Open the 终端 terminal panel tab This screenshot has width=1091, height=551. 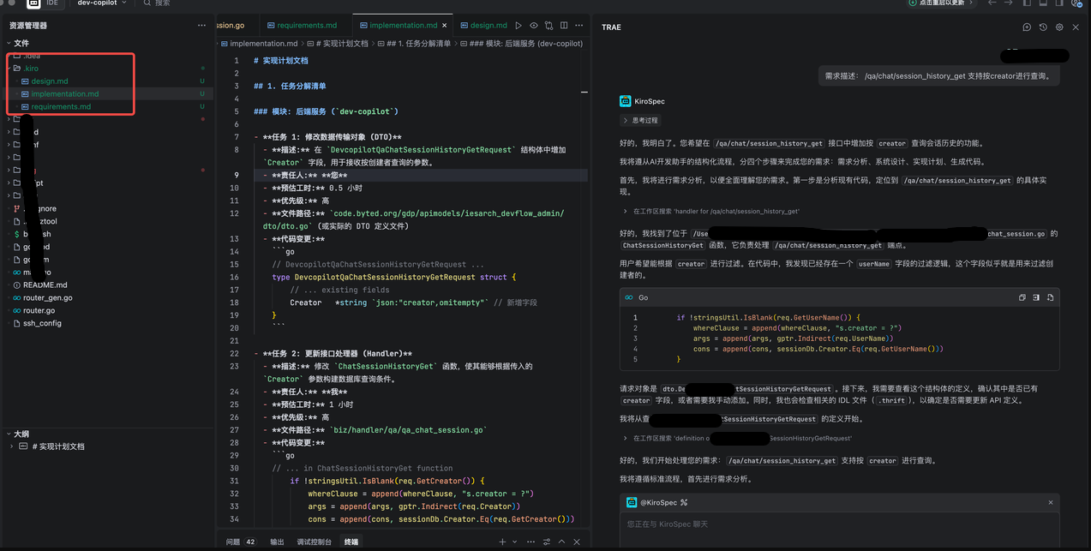pos(351,542)
